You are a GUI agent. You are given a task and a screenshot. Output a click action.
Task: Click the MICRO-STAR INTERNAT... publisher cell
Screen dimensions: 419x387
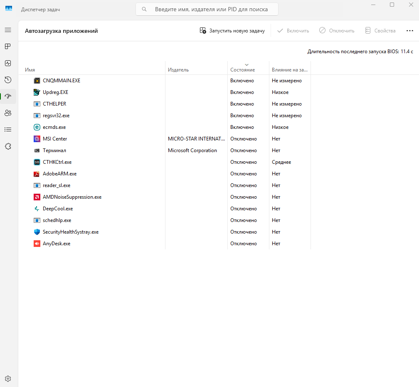pos(196,139)
